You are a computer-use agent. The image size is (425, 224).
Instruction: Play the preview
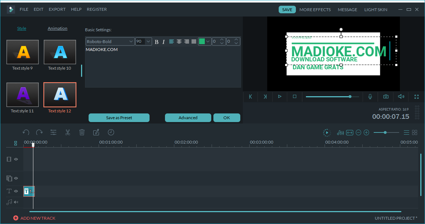pos(280,97)
